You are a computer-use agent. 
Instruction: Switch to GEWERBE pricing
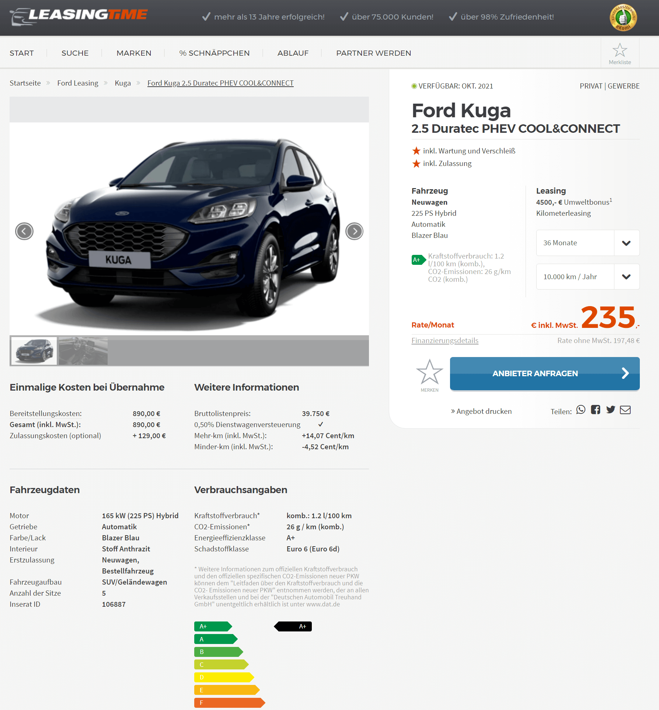pos(624,86)
